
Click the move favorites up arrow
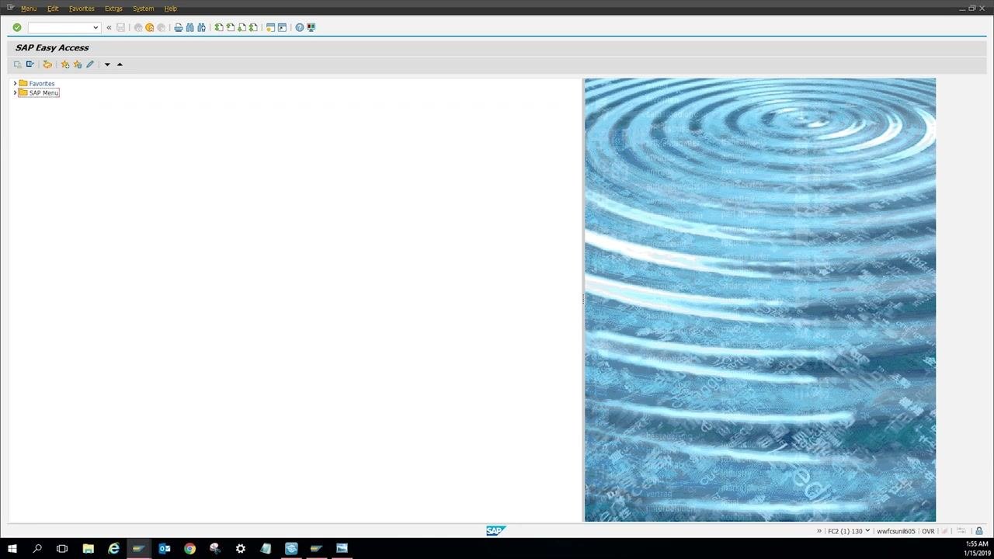tap(120, 64)
